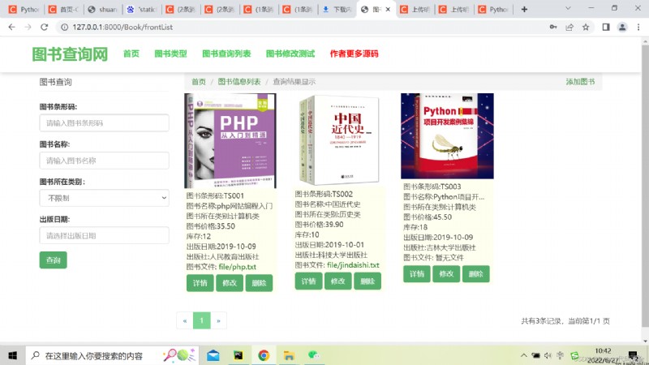
Task: Switch to the 'static browser tab
Action: (141, 9)
